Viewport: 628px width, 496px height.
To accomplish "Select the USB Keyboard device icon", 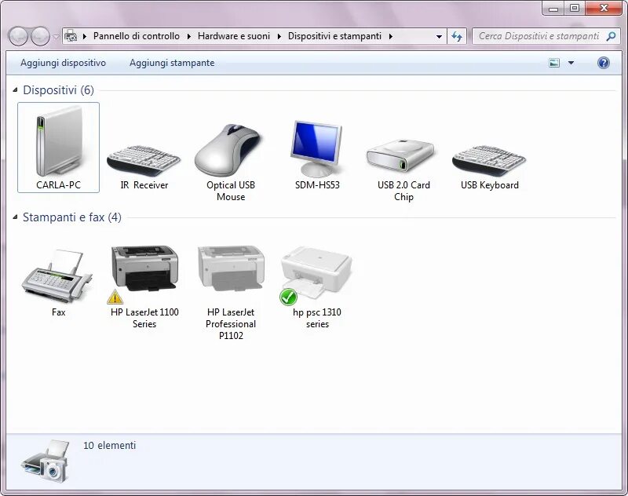I will (489, 161).
